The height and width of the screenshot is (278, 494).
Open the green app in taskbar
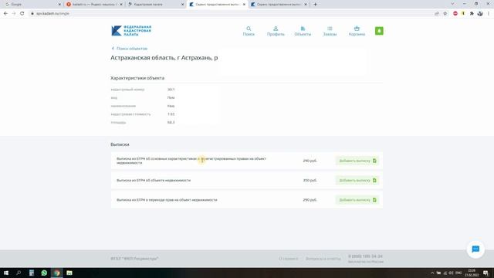coord(69,273)
